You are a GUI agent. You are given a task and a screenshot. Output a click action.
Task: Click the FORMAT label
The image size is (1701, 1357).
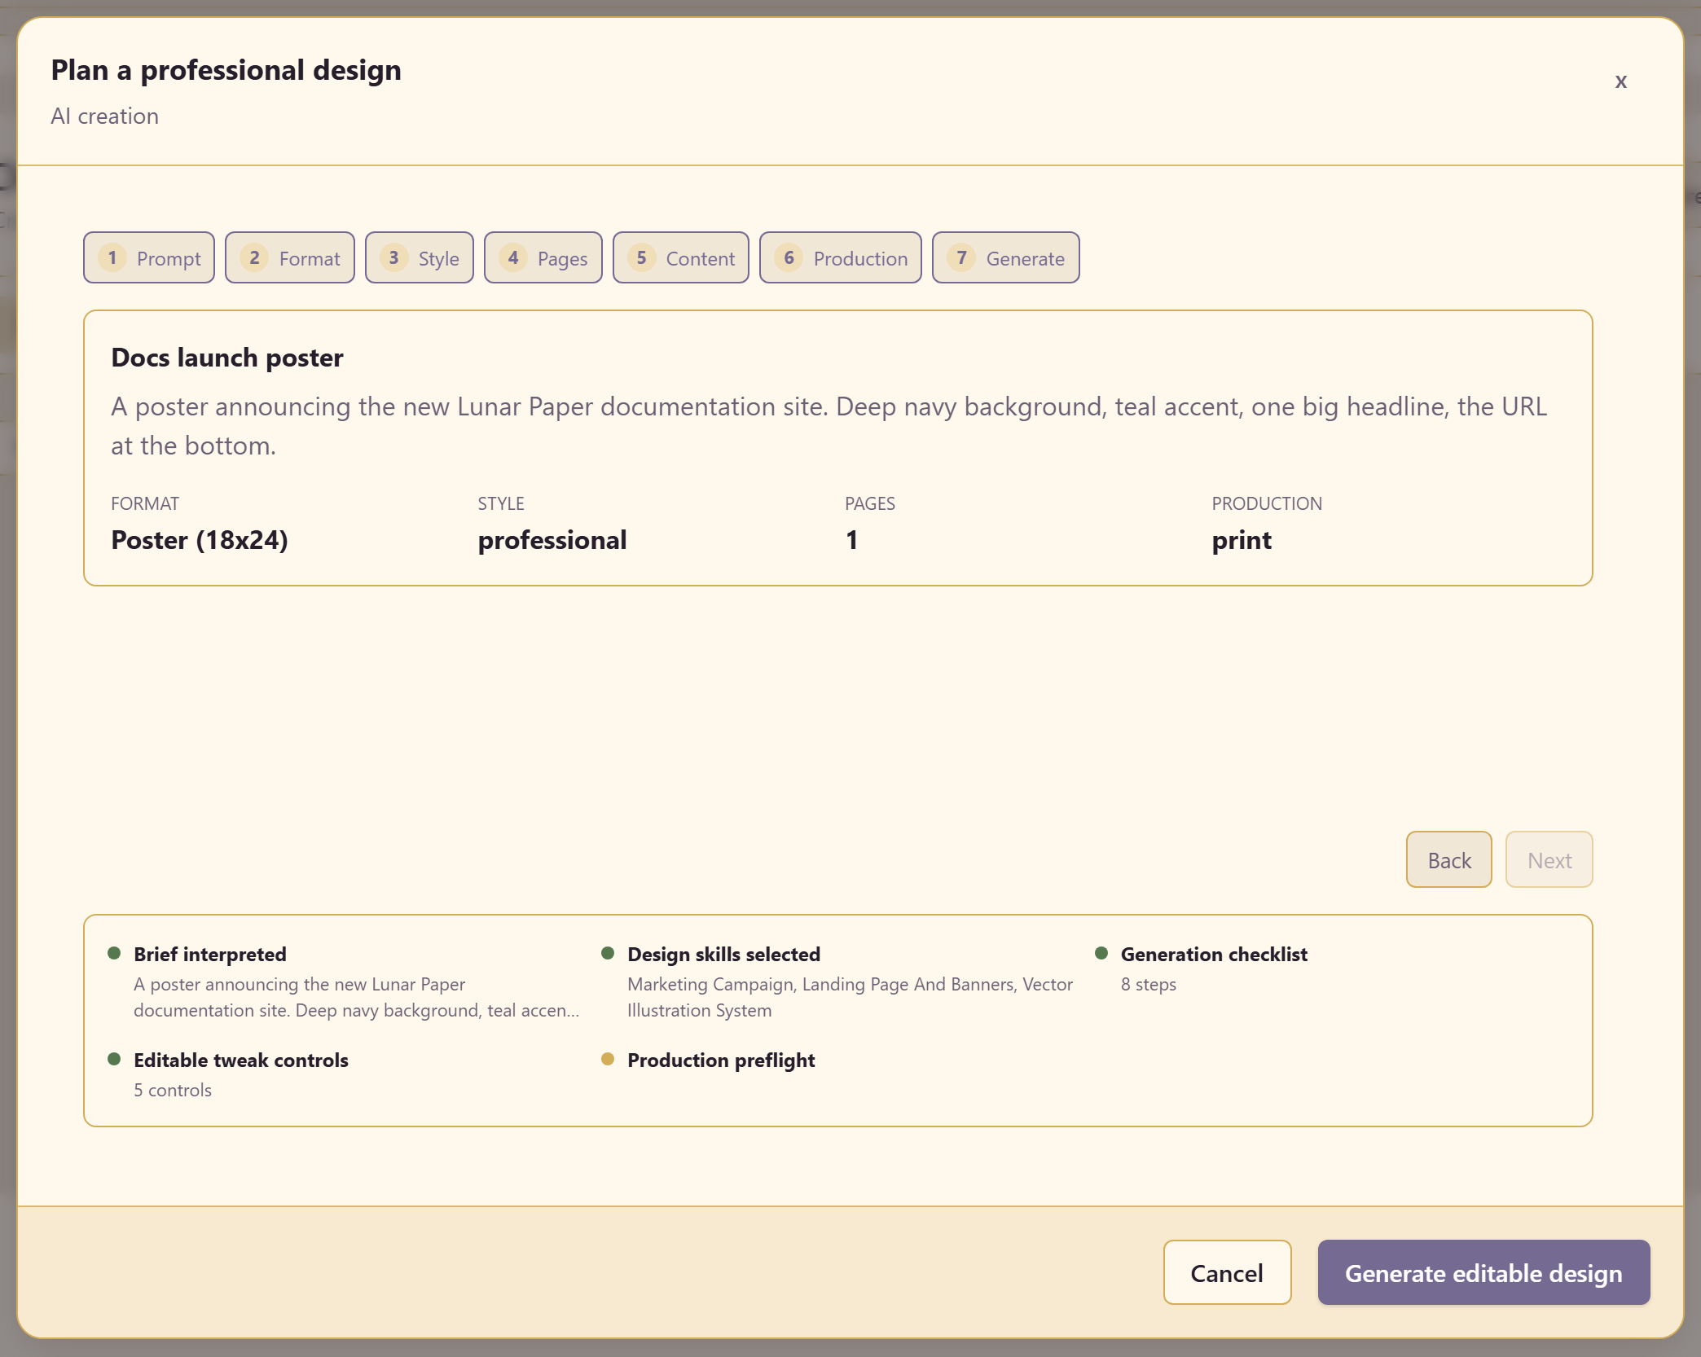click(x=145, y=503)
